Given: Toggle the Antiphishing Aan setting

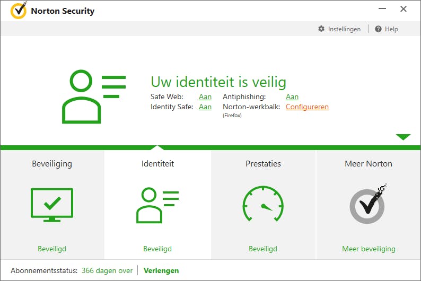Looking at the screenshot, I should click(x=292, y=96).
